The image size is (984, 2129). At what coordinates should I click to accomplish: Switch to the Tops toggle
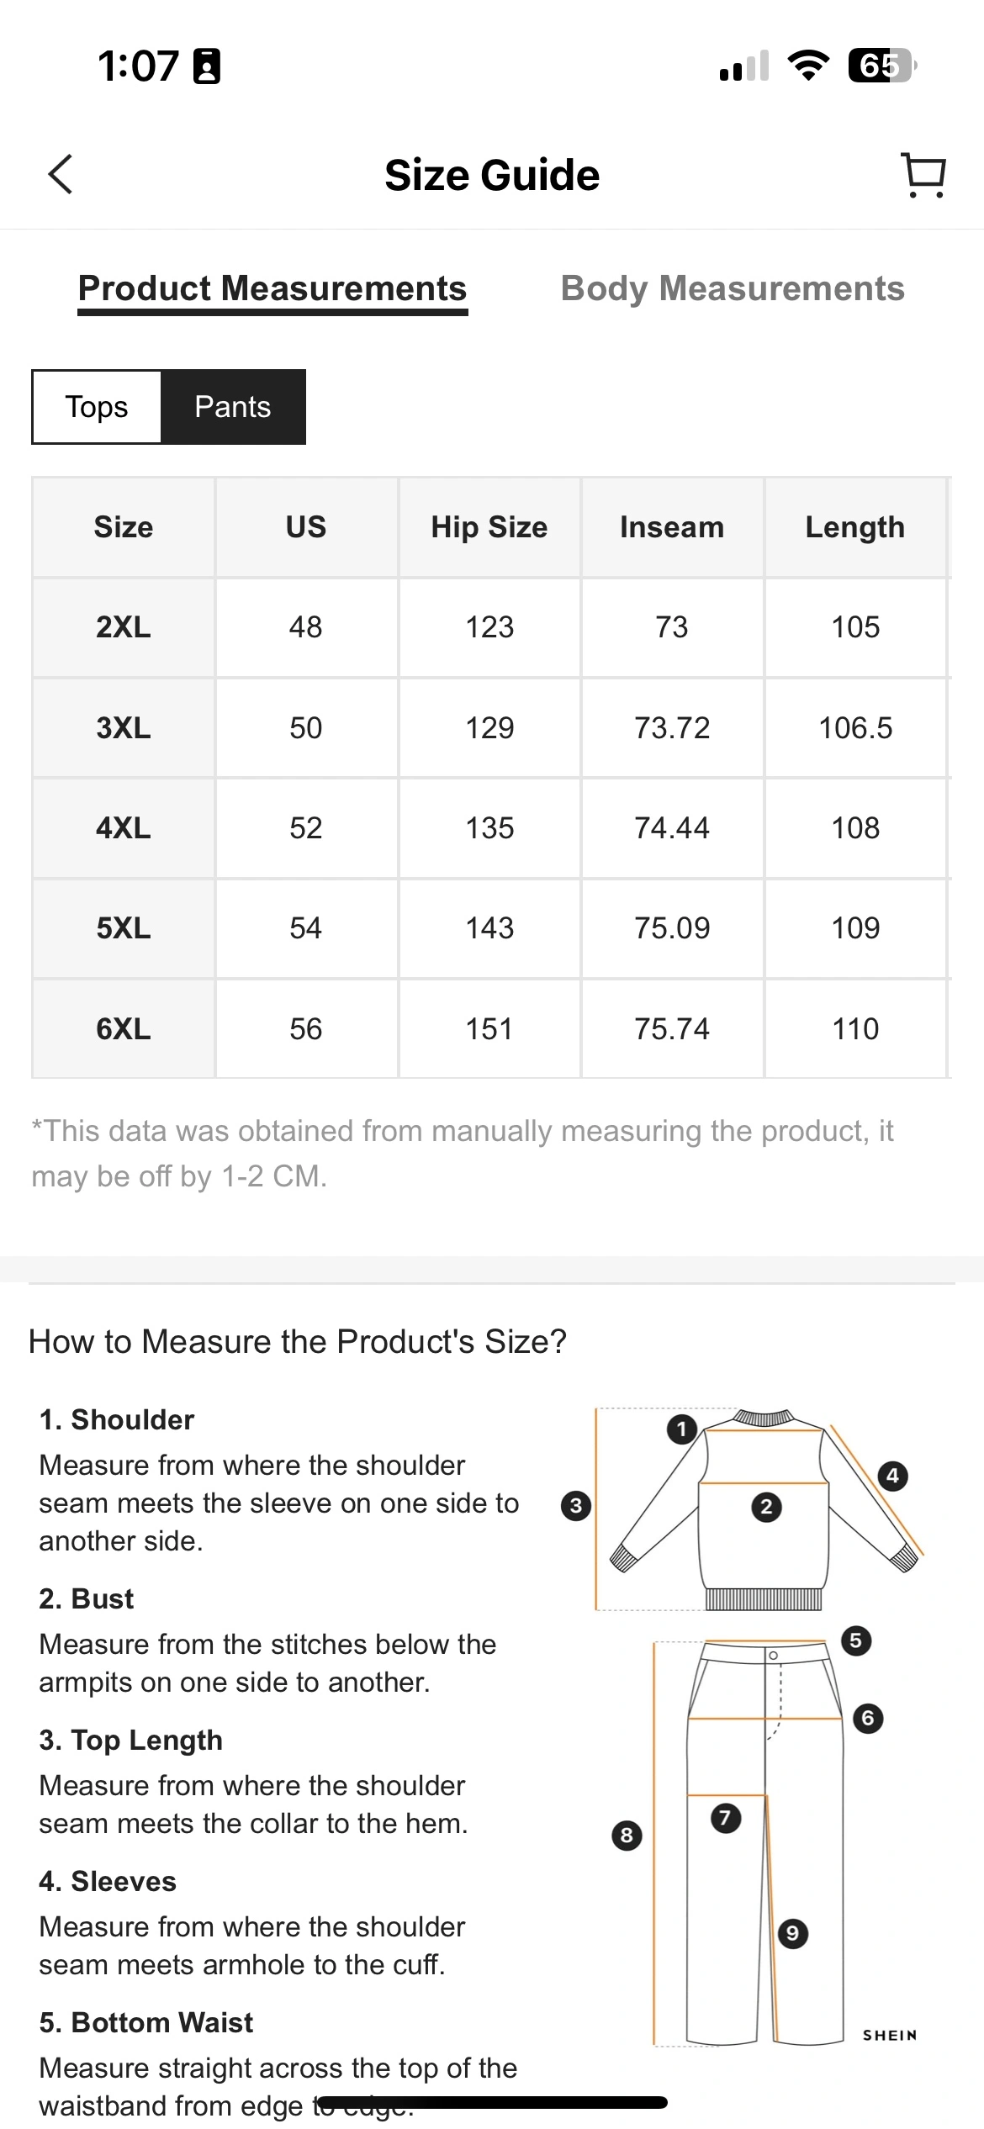pyautogui.click(x=97, y=407)
